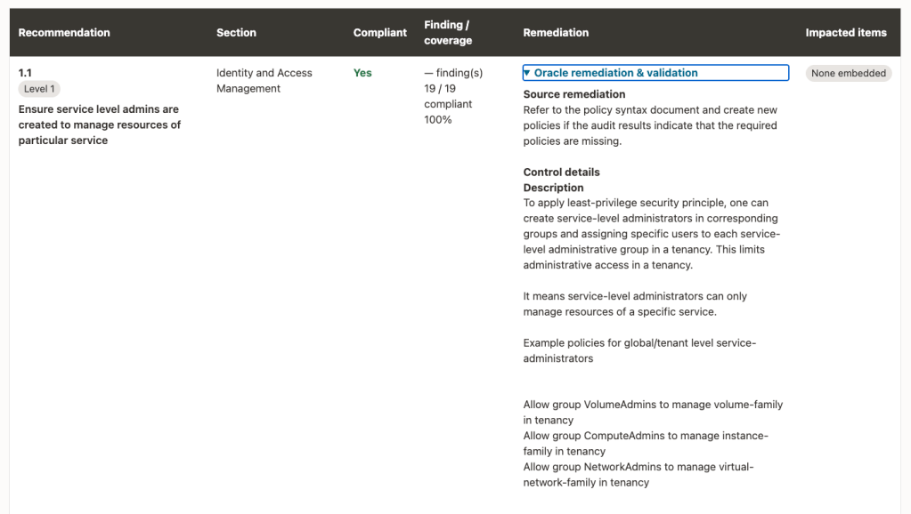The height and width of the screenshot is (514, 911).
Task: Collapse the Oracle remediation & validation section
Action: click(655, 73)
